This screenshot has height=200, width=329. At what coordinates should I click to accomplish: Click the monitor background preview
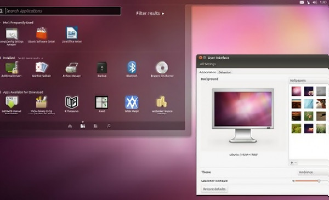243,115
